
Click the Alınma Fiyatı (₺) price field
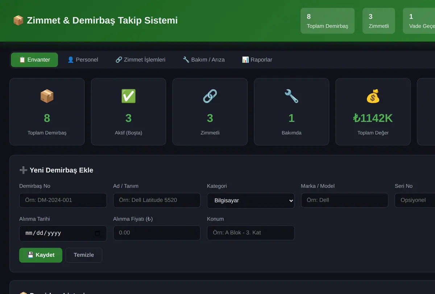[x=157, y=233]
